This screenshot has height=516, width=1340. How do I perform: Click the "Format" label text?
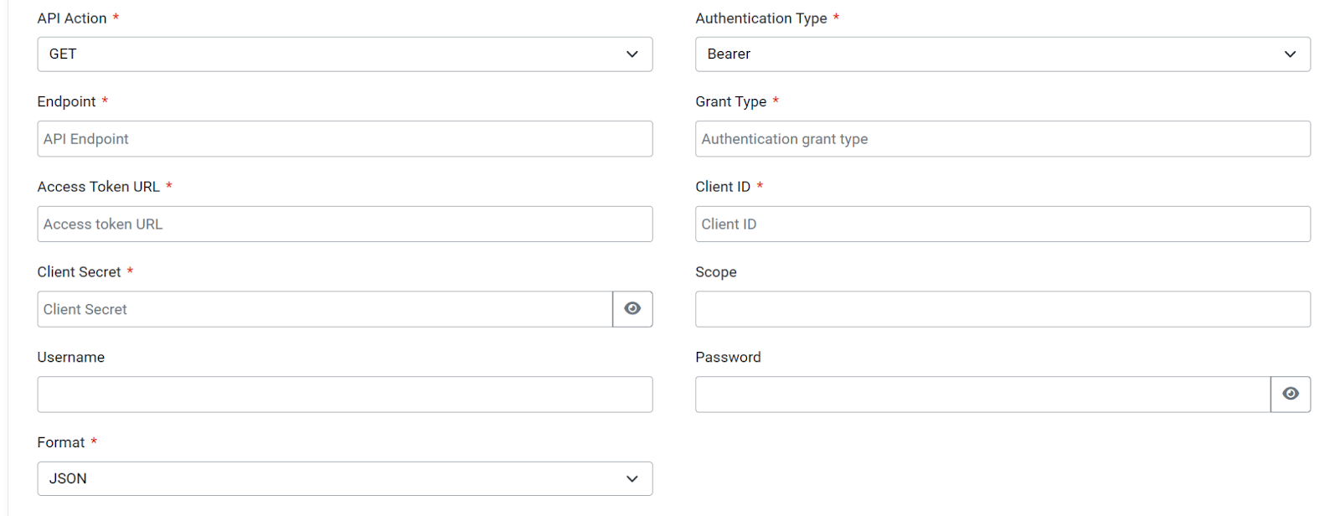(x=61, y=442)
